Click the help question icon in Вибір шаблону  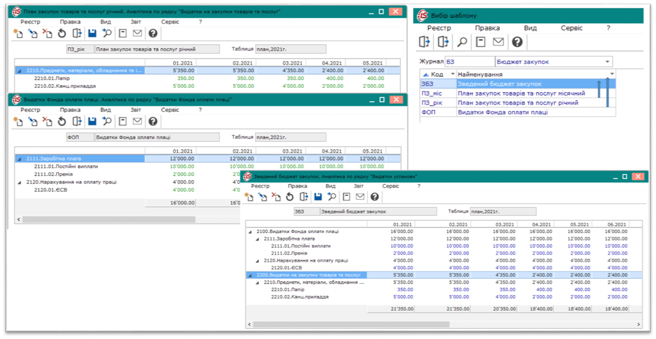tap(517, 42)
